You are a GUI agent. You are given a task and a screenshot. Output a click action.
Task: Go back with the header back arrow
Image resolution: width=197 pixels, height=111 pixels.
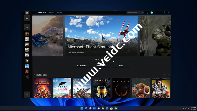point(34,13)
